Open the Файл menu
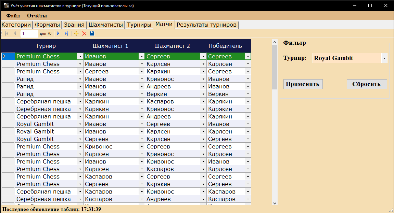This screenshot has height=213, width=394. click(x=12, y=15)
